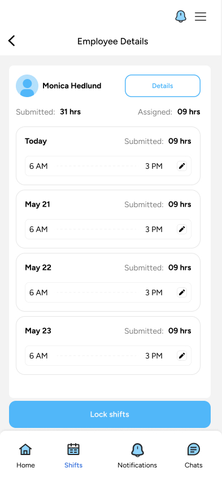The height and width of the screenshot is (481, 222).
Task: Open the Chats tab
Action: pyautogui.click(x=193, y=456)
